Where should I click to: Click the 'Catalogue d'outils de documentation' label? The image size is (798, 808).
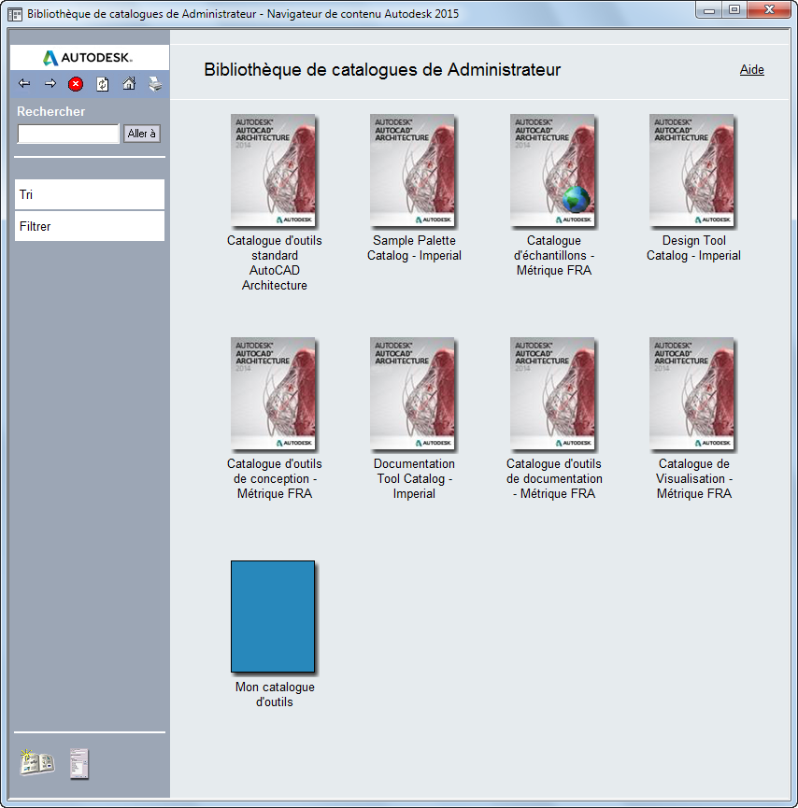coord(554,478)
